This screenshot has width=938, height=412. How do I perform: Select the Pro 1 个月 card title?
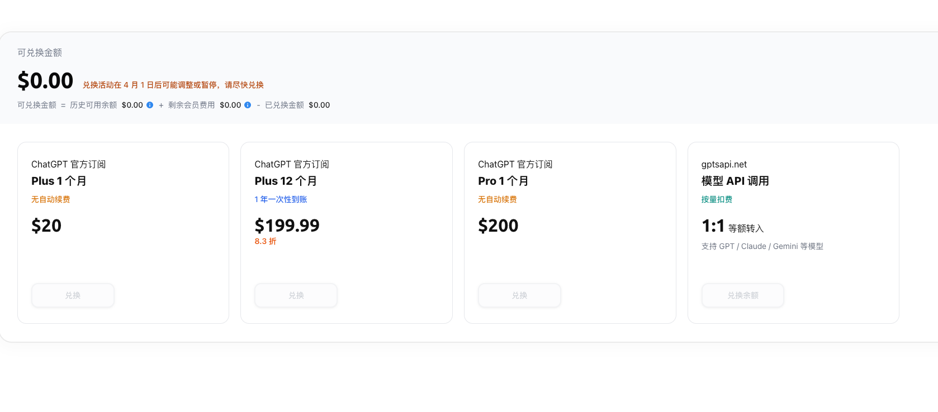coord(503,181)
